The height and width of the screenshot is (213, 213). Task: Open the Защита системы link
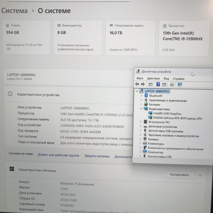97,156
